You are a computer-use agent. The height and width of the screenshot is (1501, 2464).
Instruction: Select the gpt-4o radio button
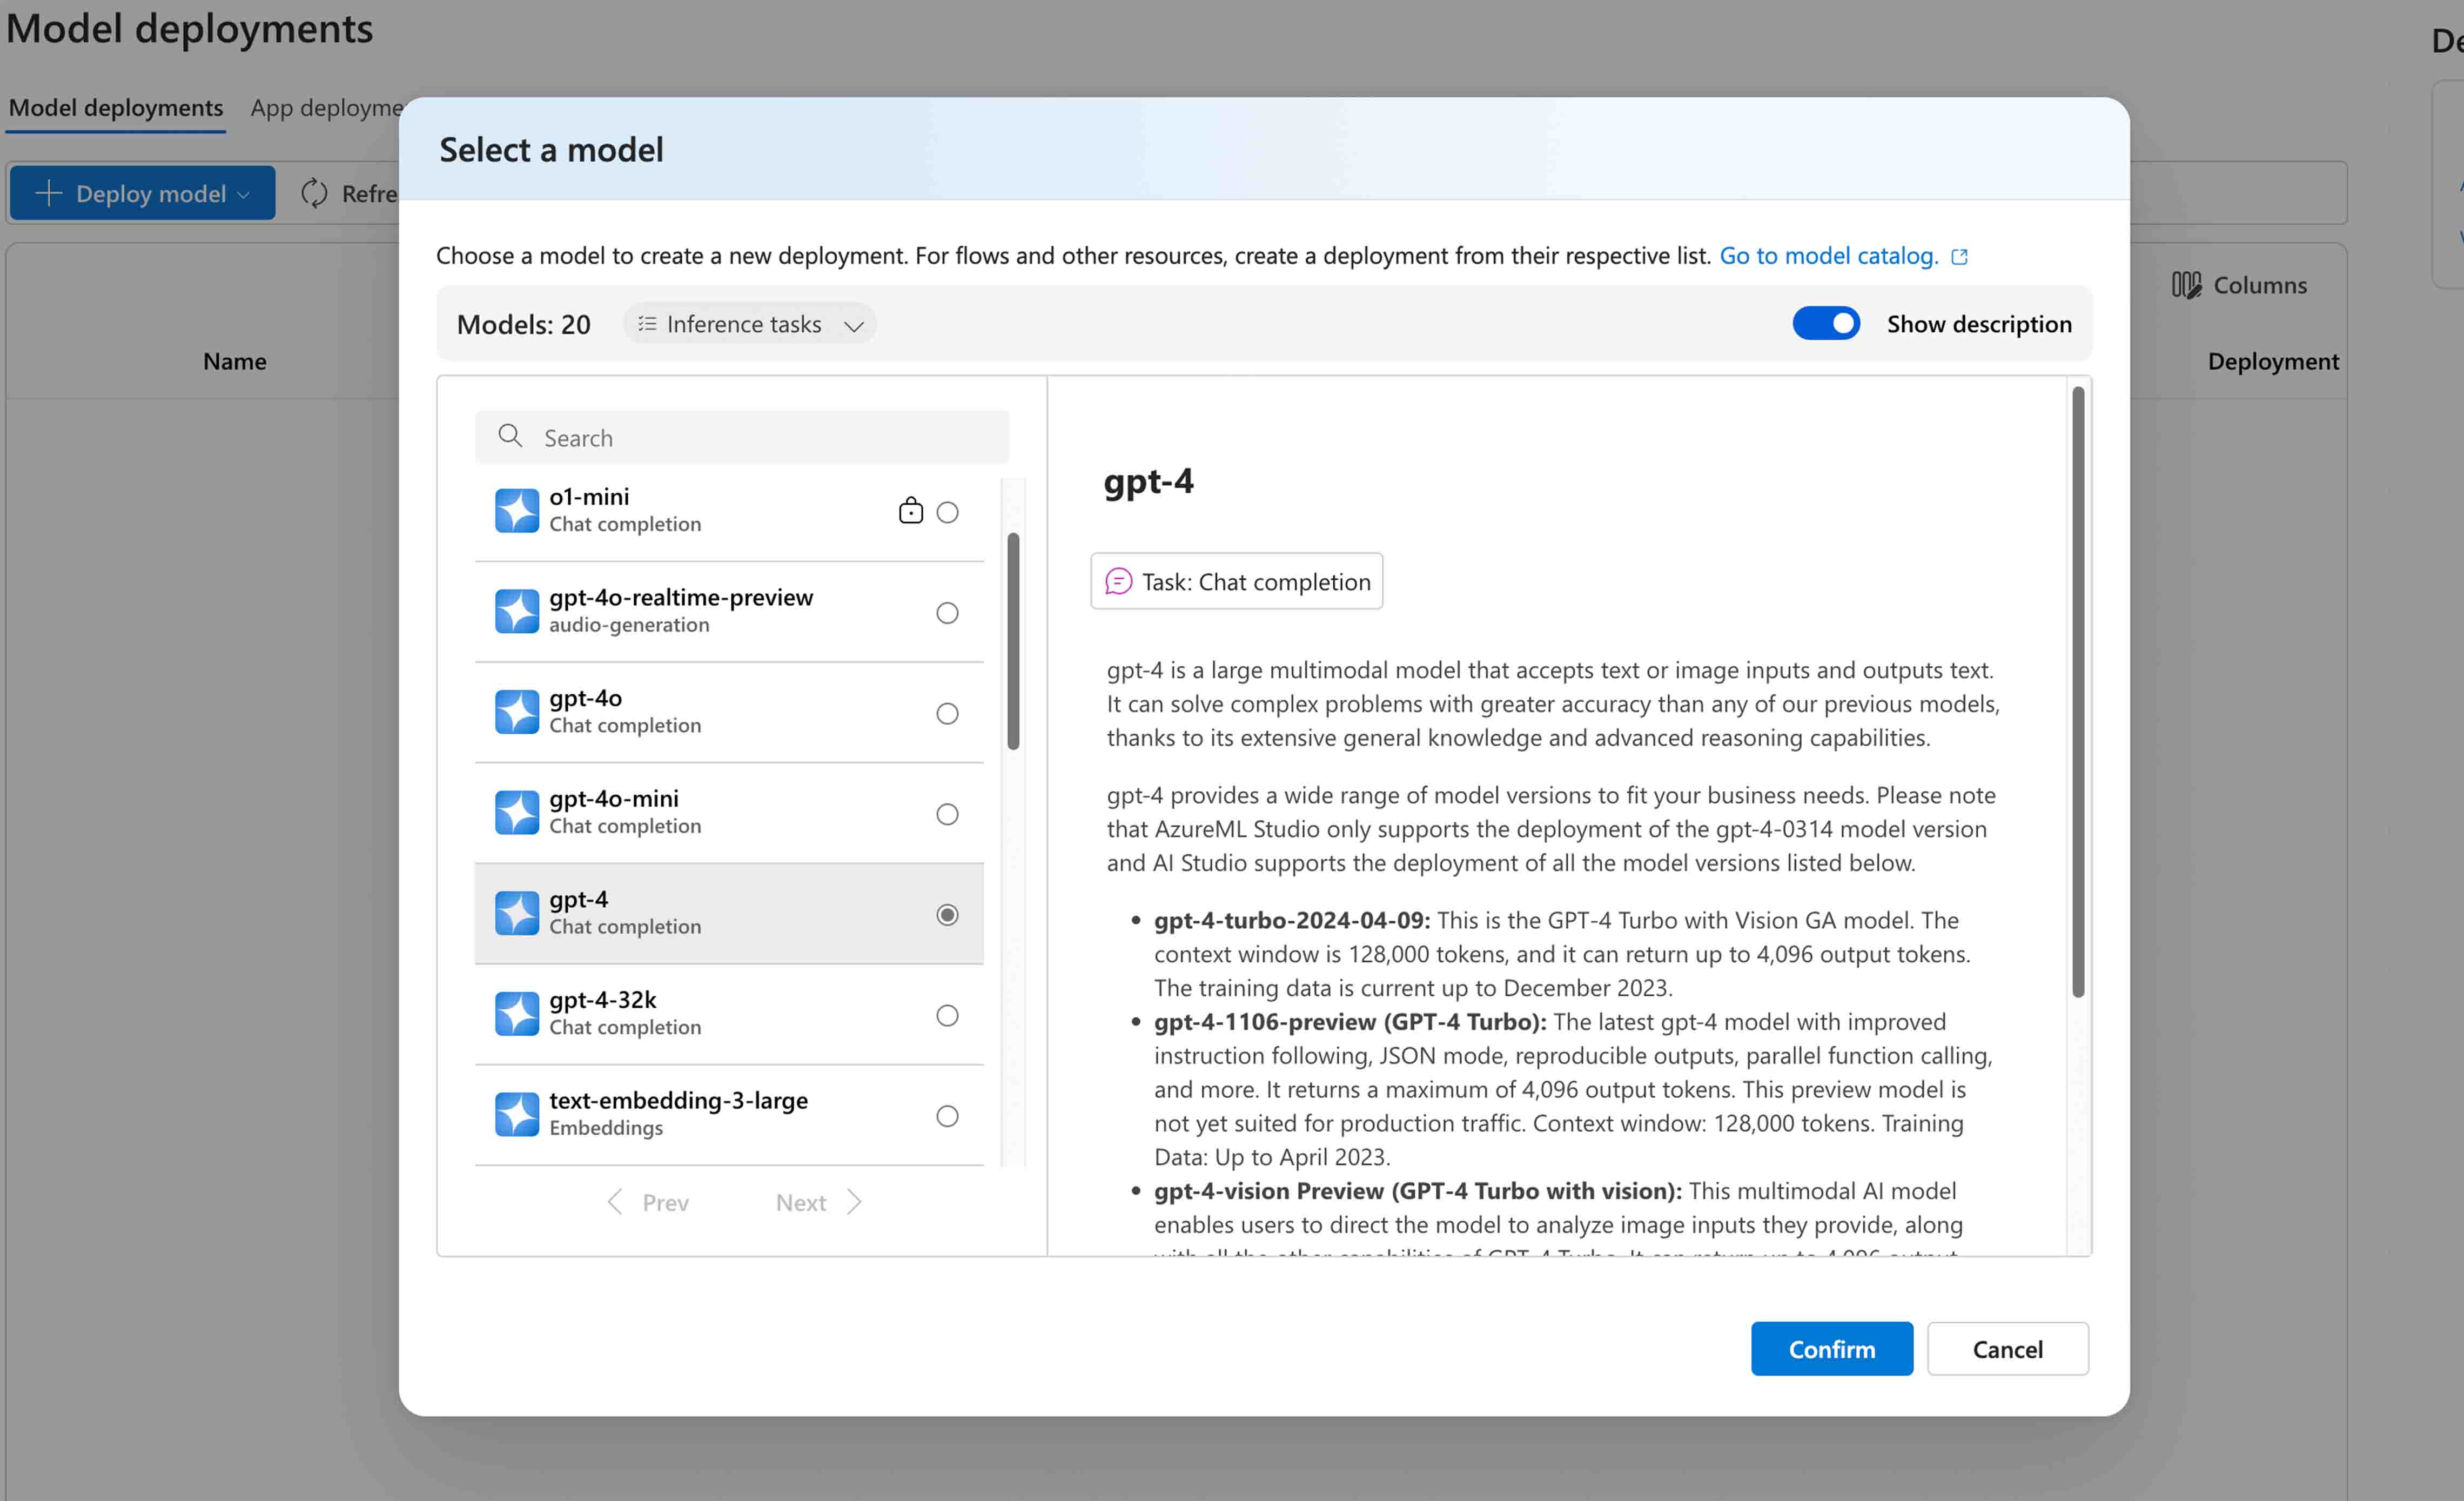click(947, 714)
